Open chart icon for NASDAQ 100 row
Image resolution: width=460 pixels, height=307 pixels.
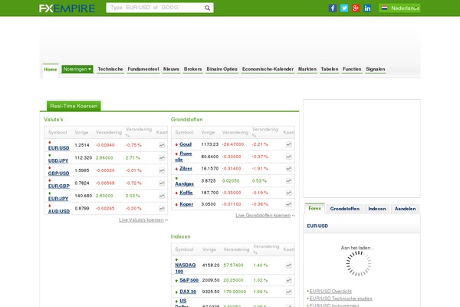[x=289, y=266]
